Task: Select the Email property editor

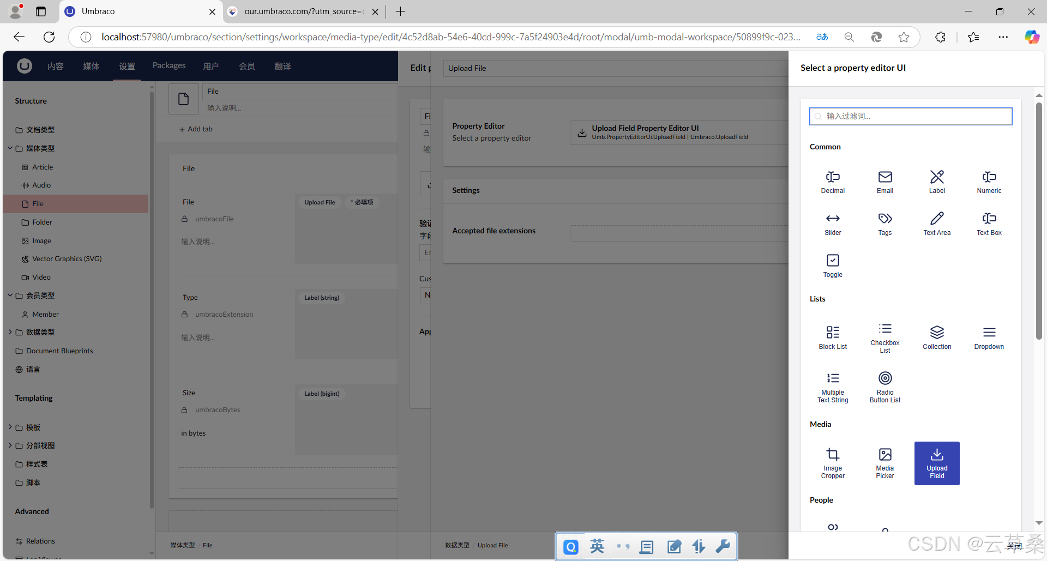Action: pos(885,182)
